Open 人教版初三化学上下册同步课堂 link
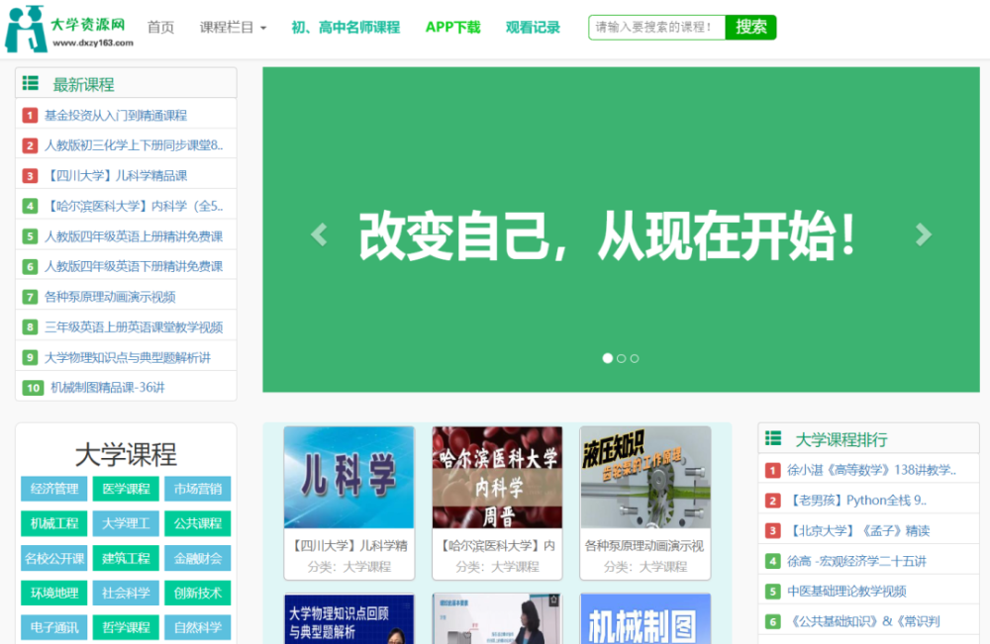The height and width of the screenshot is (644, 990). (134, 145)
